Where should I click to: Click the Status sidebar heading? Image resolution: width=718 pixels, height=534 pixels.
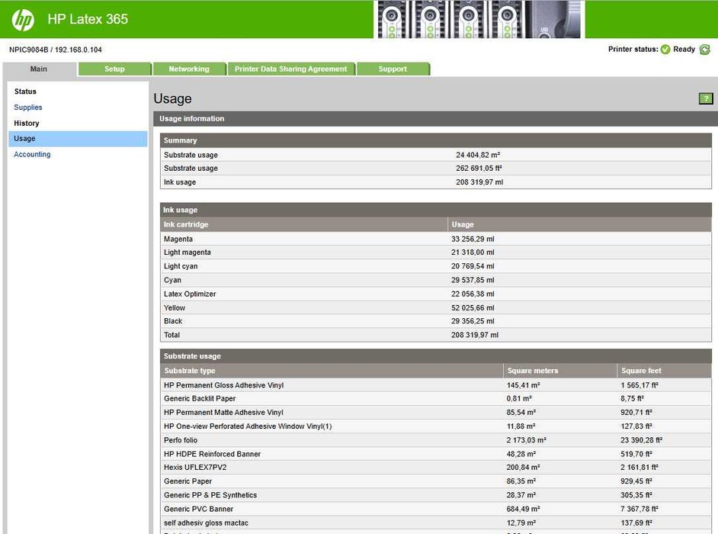pyautogui.click(x=25, y=92)
